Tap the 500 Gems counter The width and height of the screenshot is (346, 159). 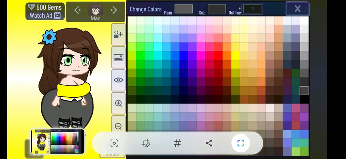(45, 7)
